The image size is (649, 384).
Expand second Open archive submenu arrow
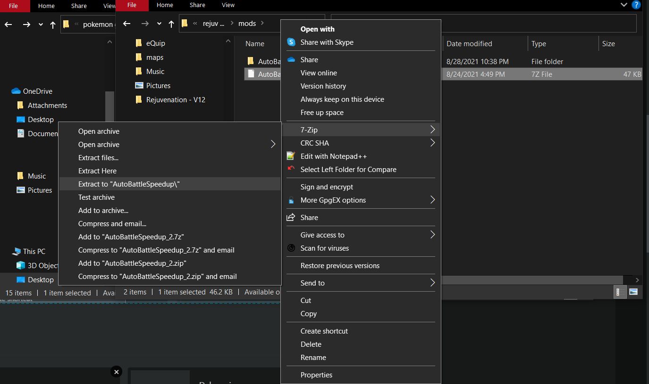click(x=273, y=144)
